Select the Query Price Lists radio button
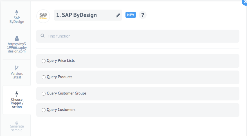The width and height of the screenshot is (247, 136). point(44,61)
